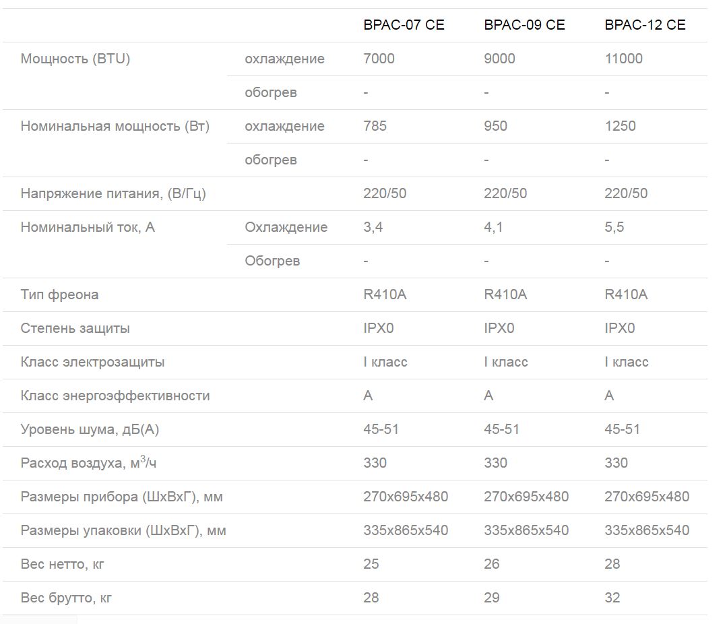This screenshot has height=624, width=727.
Task: Select Напряжение питания, (В/Гц) label
Action: pyautogui.click(x=113, y=193)
